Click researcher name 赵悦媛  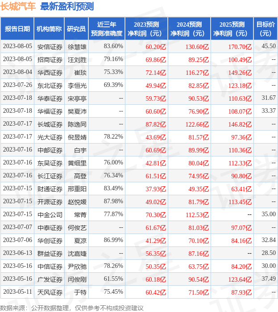[77, 202]
